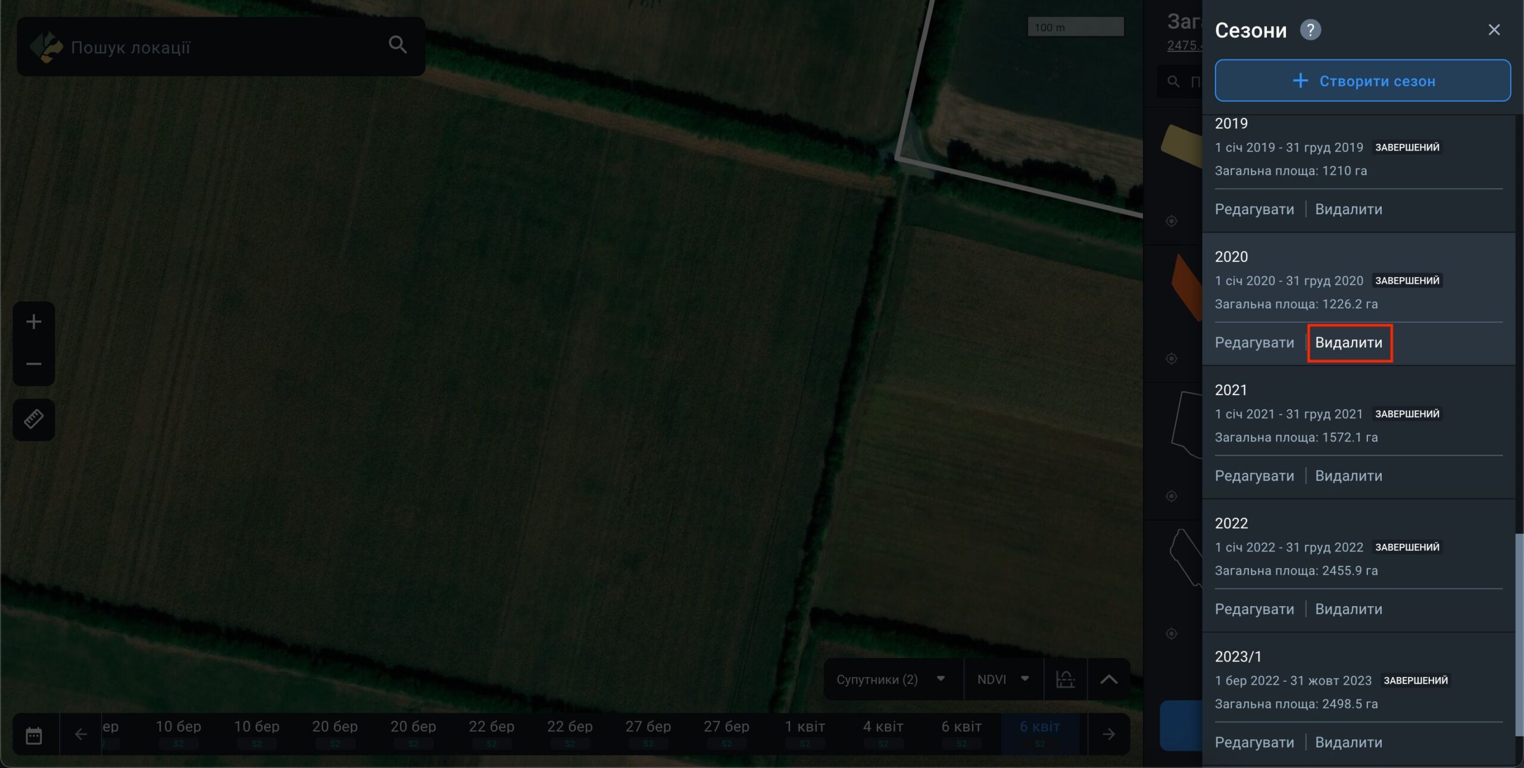Expand the layer panel chevron up
The image size is (1524, 768).
[1108, 679]
